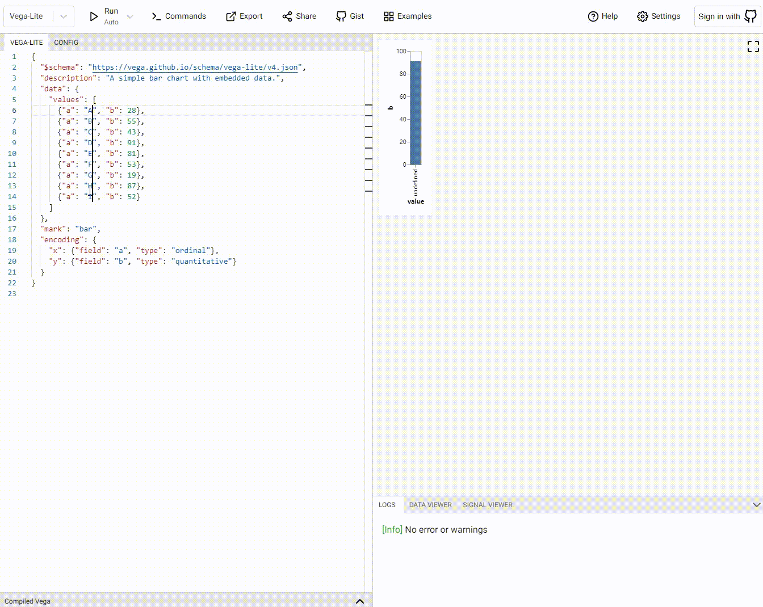Open the Gist dialog
The image size is (763, 607).
350,16
